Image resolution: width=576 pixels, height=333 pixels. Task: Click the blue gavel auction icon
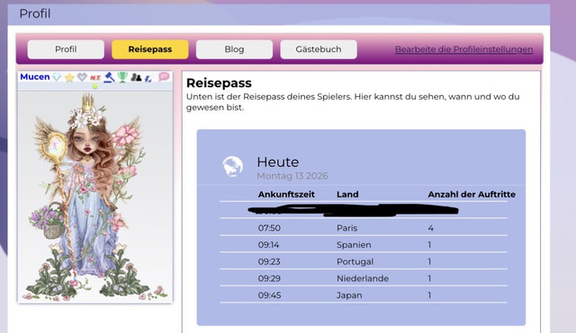(x=109, y=77)
